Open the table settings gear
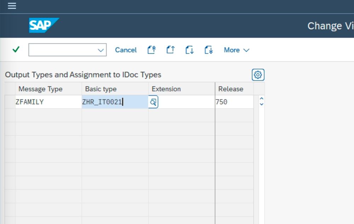 pos(258,75)
